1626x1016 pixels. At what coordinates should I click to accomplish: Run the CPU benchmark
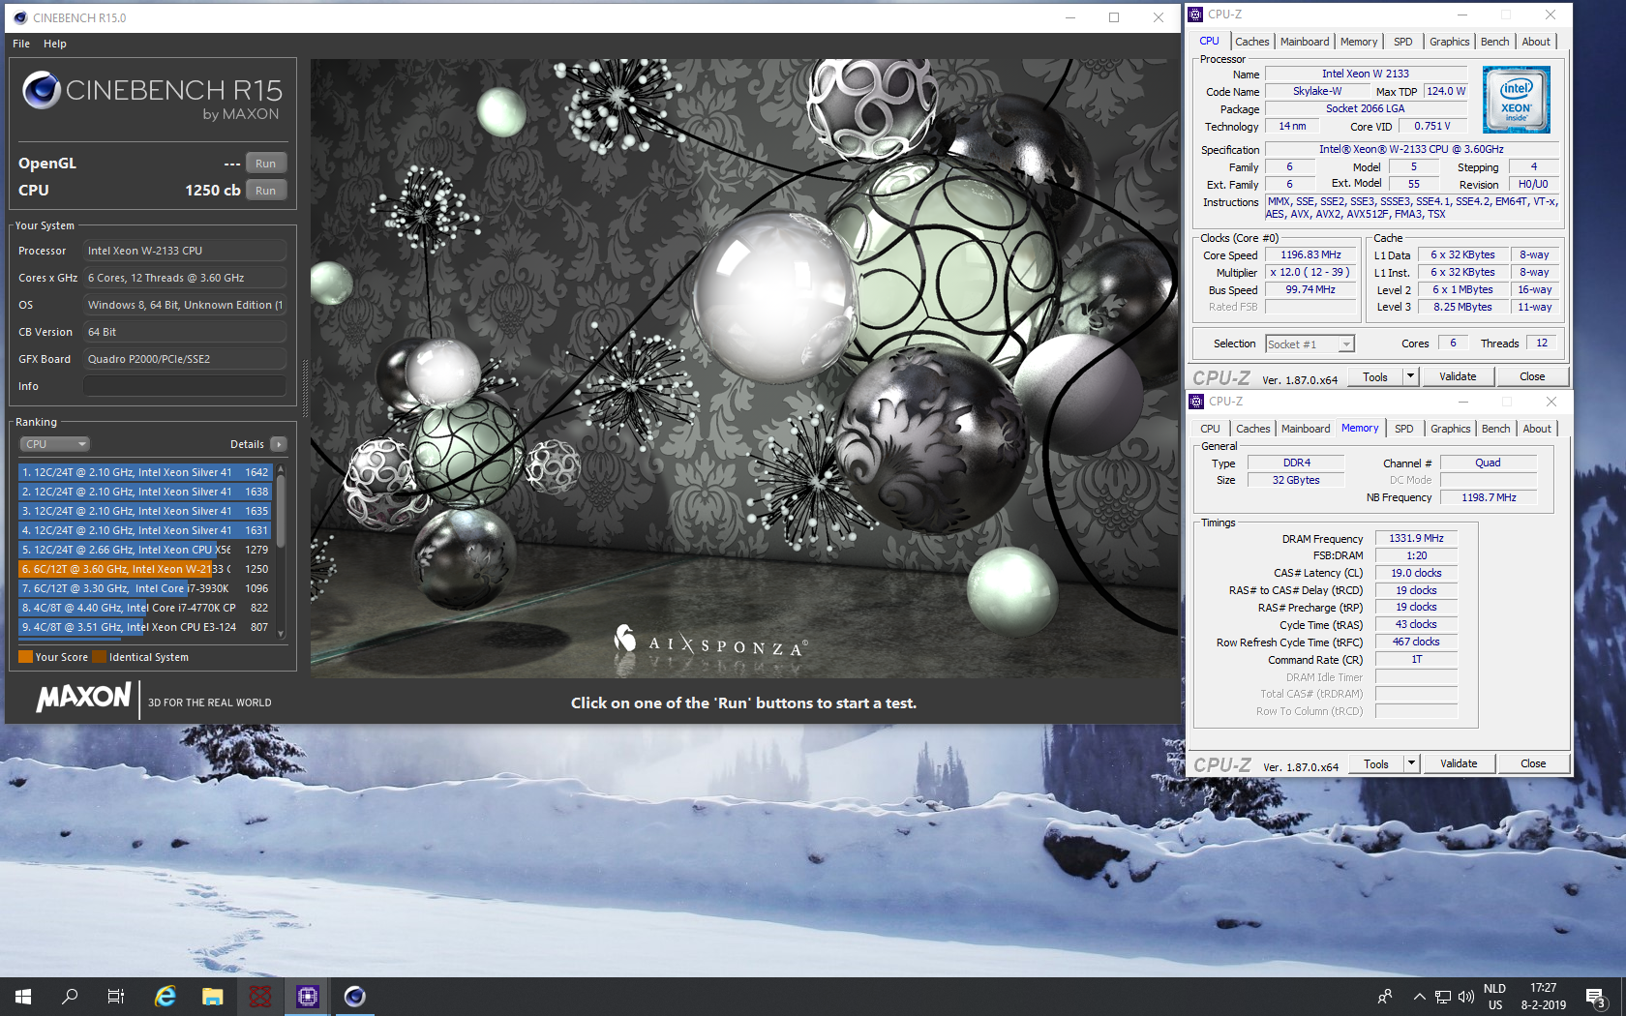click(266, 191)
